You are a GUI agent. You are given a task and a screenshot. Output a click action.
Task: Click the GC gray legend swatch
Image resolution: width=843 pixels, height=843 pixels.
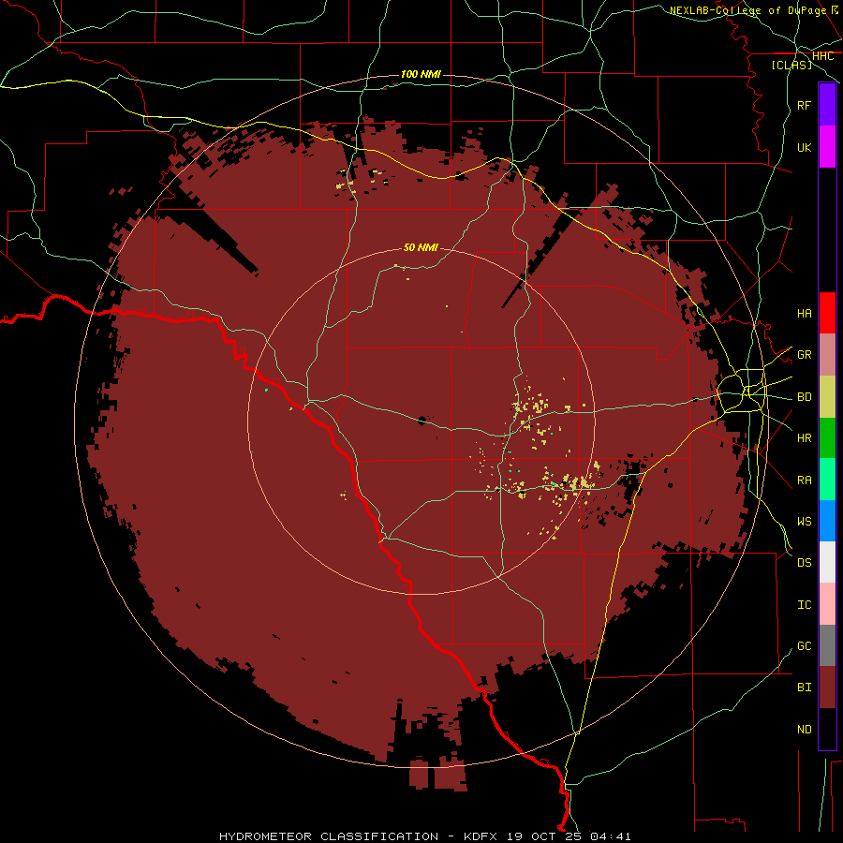827,645
